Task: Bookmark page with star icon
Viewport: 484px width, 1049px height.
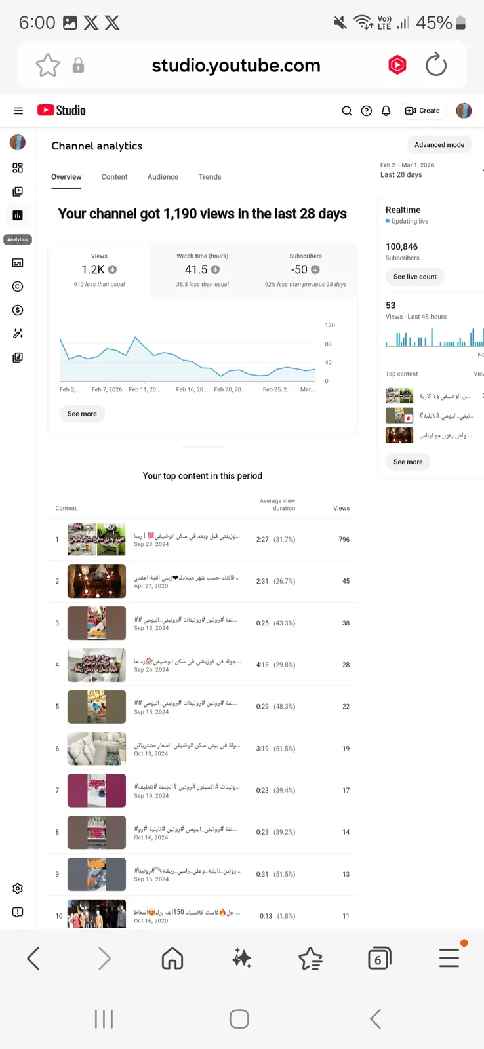Action: point(48,66)
